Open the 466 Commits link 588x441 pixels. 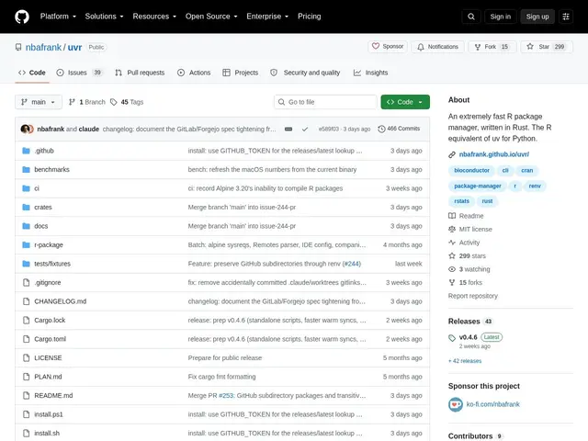point(399,129)
